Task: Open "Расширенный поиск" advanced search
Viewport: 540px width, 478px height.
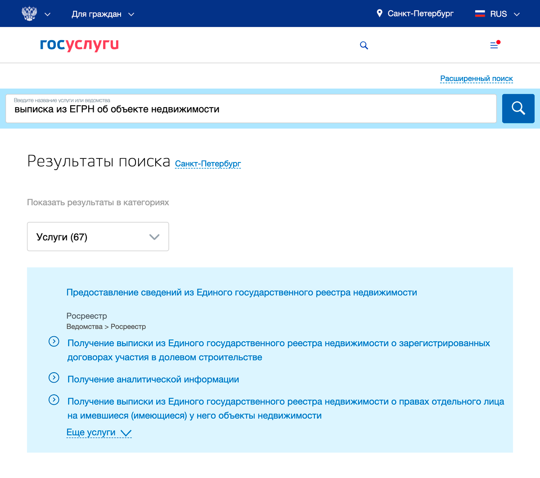Action: (477, 78)
